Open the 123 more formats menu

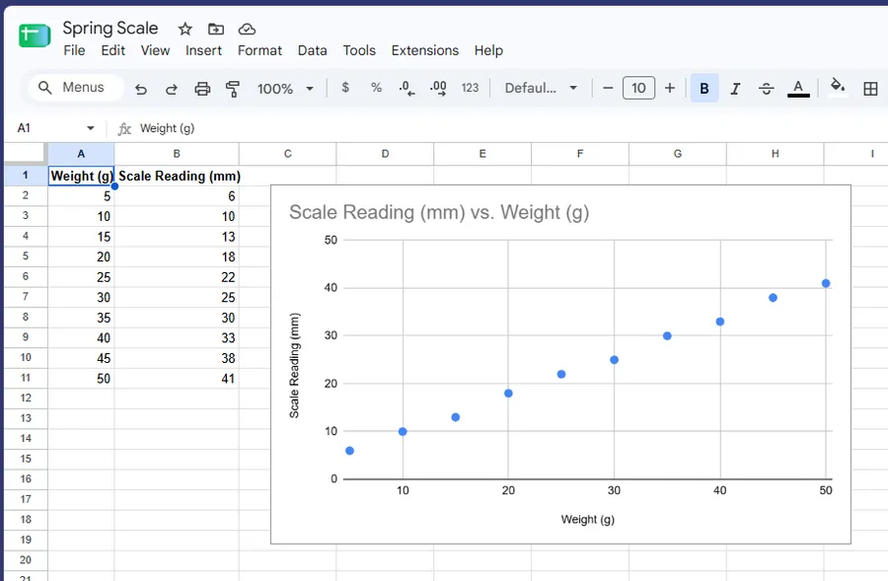(470, 88)
